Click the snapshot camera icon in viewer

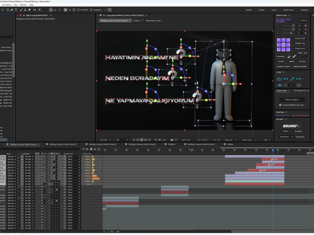(172, 140)
